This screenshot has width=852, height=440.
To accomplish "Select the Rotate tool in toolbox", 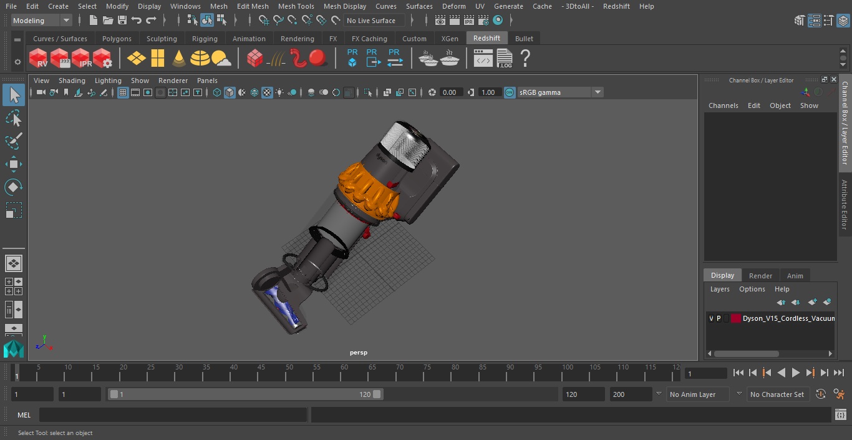I will click(14, 187).
